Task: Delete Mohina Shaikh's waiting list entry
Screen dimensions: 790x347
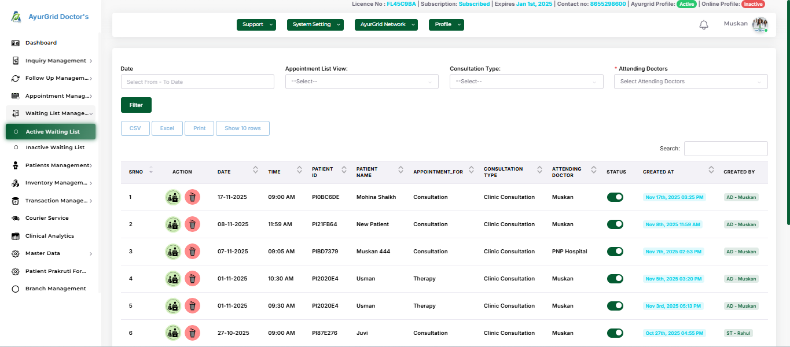Action: (192, 197)
